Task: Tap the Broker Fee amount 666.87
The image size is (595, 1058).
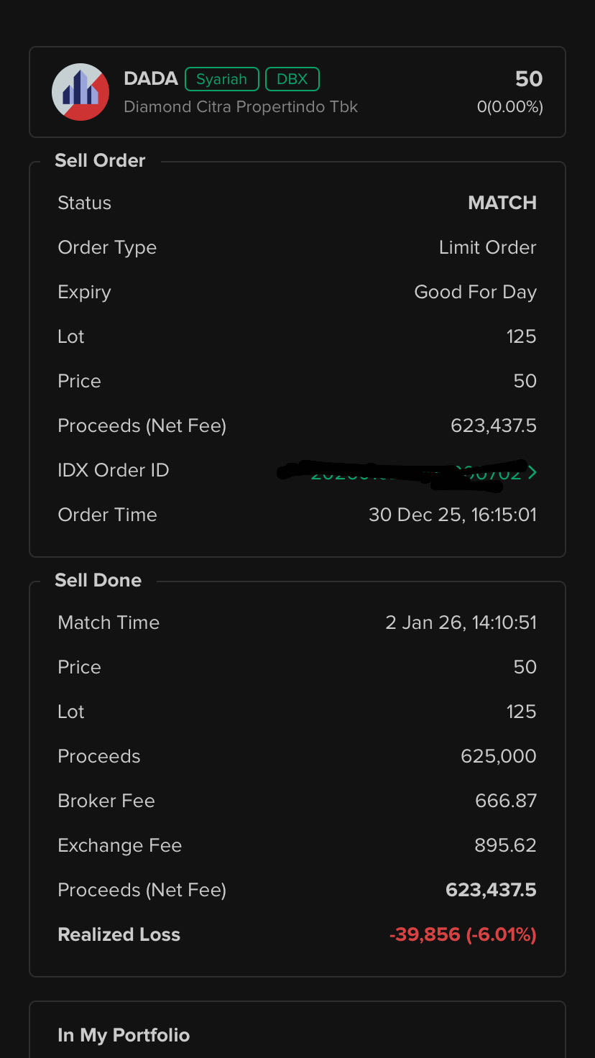Action: pyautogui.click(x=505, y=801)
